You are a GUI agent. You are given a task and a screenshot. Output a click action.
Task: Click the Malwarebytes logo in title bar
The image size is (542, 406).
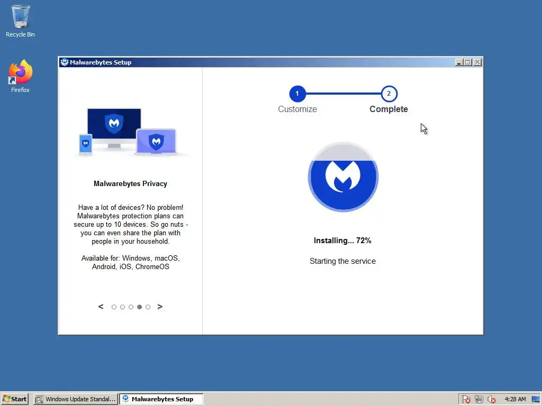click(64, 62)
